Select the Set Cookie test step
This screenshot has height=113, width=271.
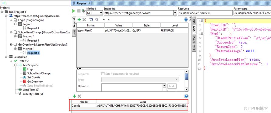click(34, 77)
